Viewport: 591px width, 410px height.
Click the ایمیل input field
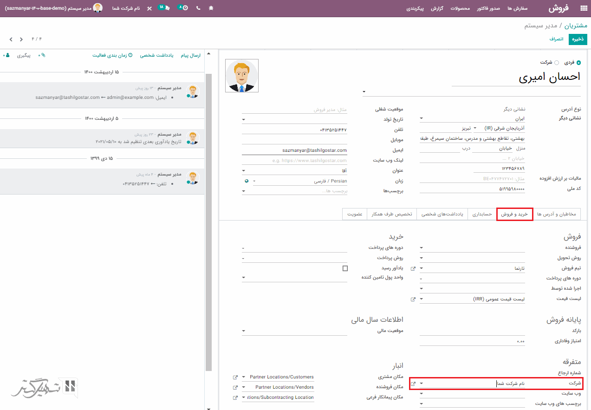(294, 150)
